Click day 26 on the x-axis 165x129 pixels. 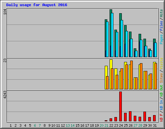(x=131, y=125)
